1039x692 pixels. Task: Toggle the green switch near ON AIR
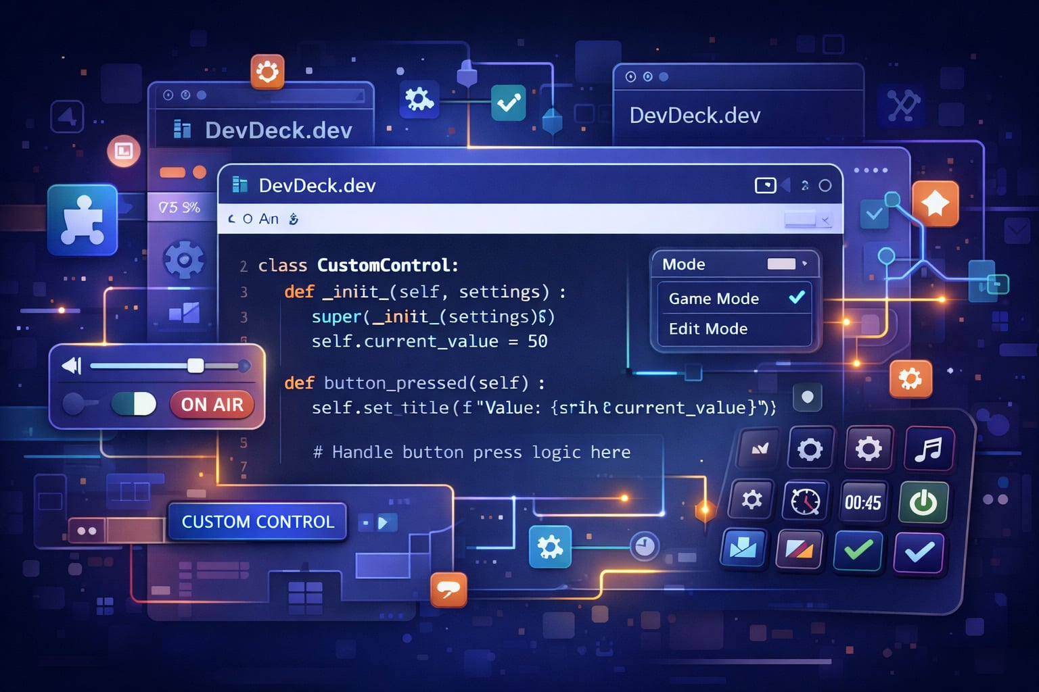(133, 405)
